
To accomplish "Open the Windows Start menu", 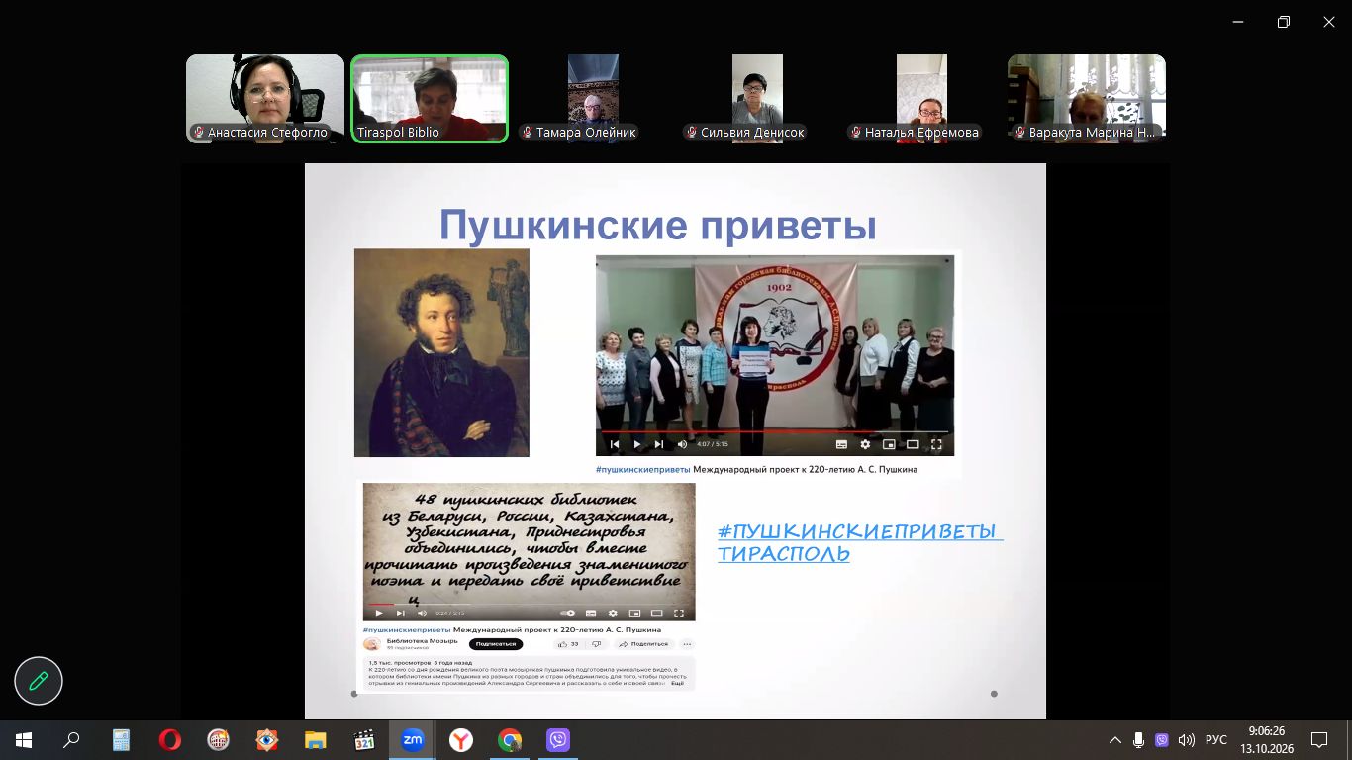I will click(x=24, y=739).
